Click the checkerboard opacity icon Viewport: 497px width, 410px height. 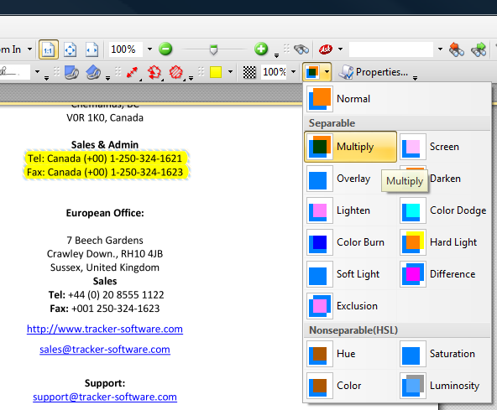coord(249,72)
